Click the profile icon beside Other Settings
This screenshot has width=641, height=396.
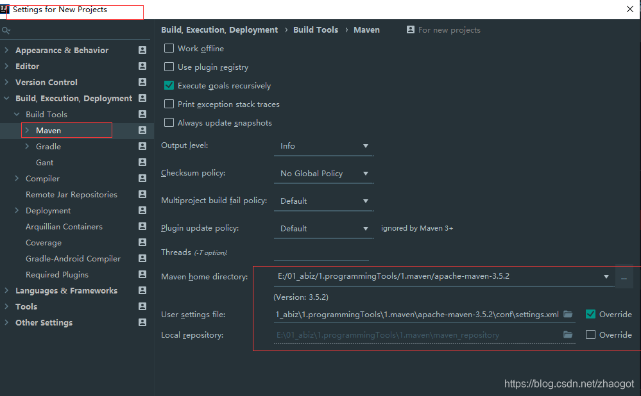(x=142, y=322)
